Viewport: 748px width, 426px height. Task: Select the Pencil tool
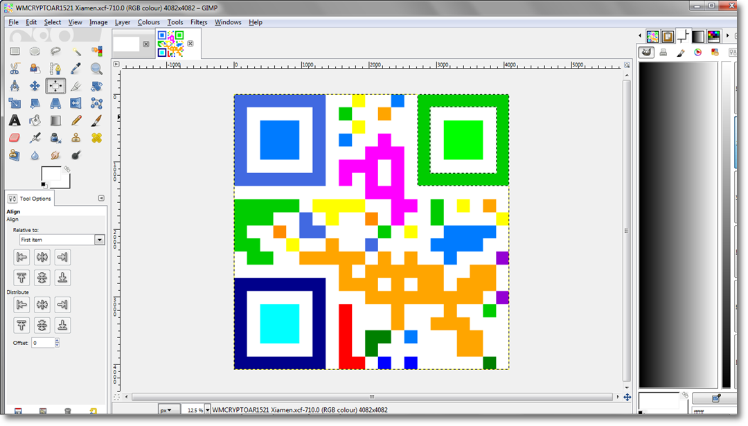[x=76, y=121]
